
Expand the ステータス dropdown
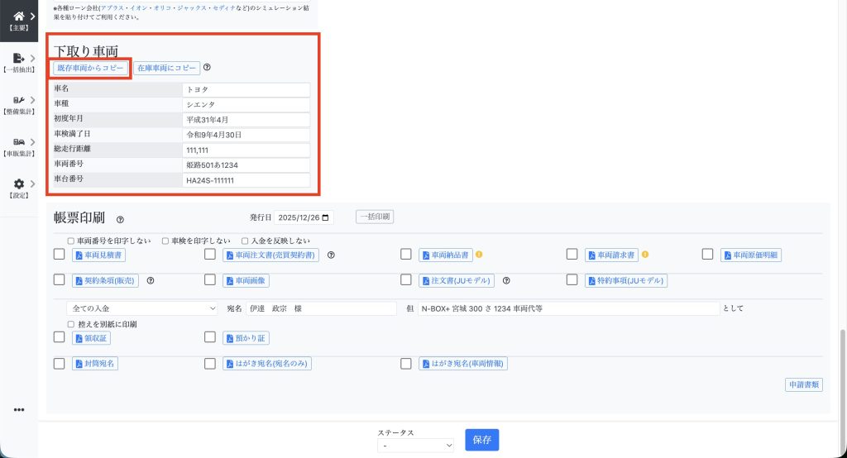tap(415, 446)
